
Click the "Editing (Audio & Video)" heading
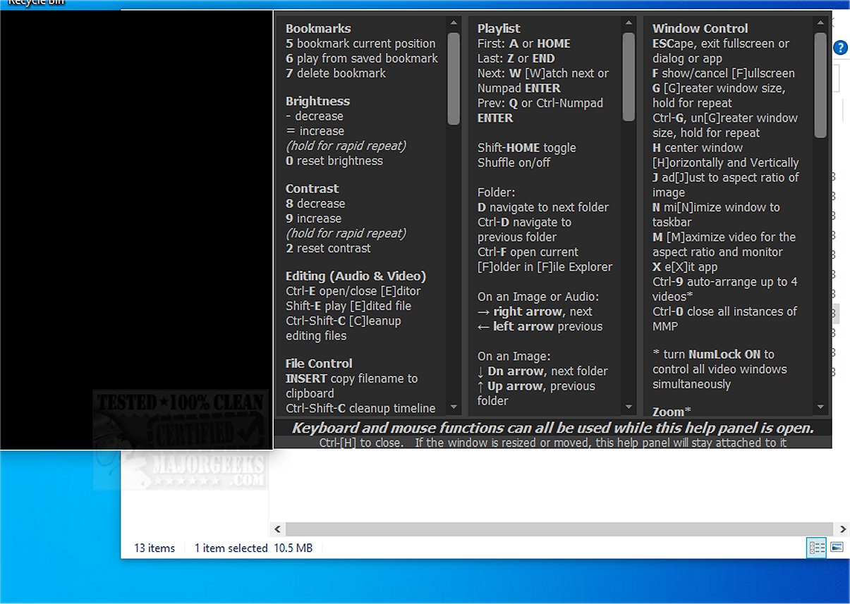(x=356, y=276)
